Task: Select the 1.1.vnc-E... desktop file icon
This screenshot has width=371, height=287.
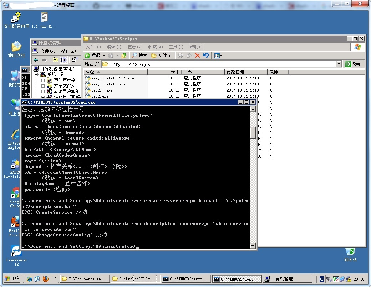Action: pyautogui.click(x=44, y=20)
